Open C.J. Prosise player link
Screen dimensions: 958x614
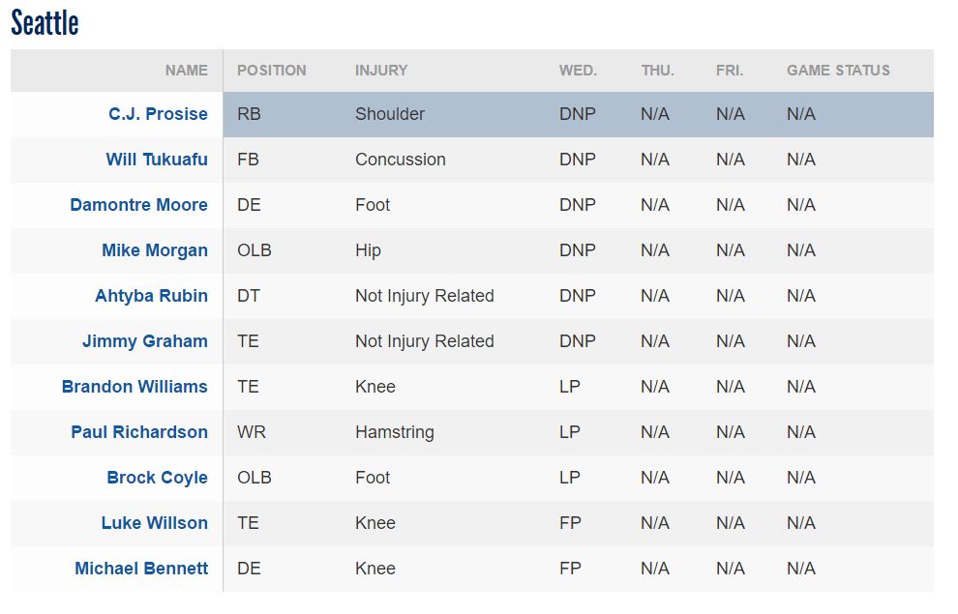[159, 114]
